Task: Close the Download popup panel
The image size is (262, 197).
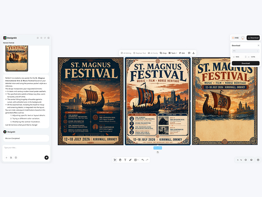Action: point(259,45)
